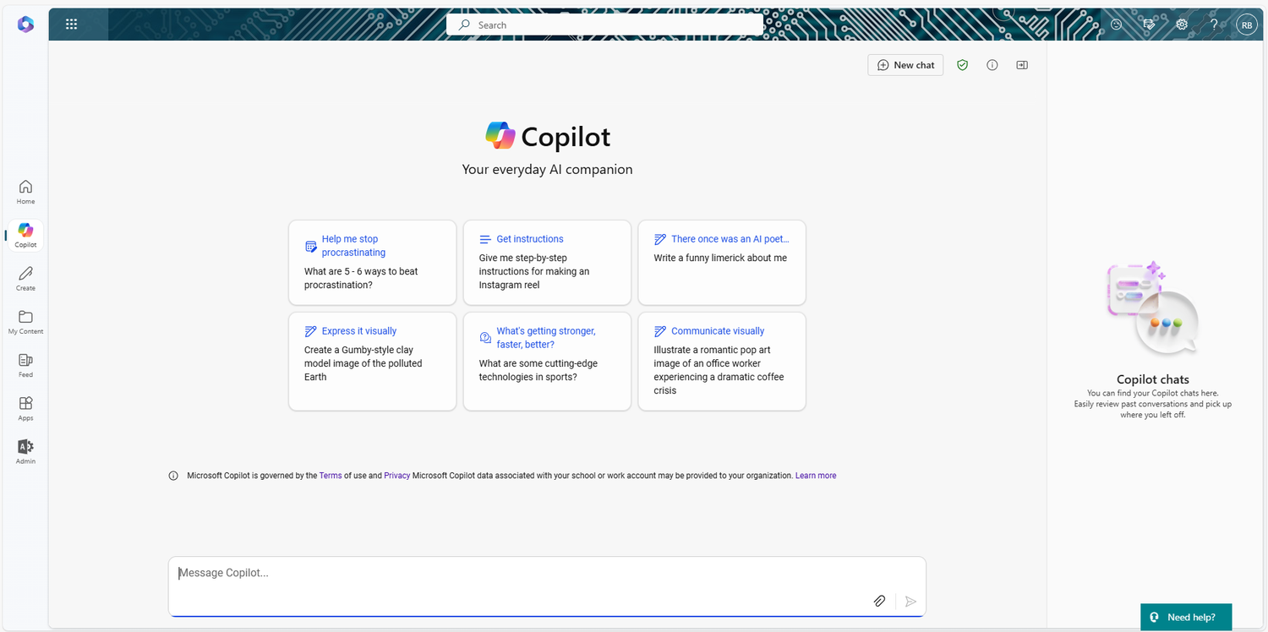Select the 'Help me stop procrastinating' prompt card
The image size is (1268, 632).
click(372, 262)
